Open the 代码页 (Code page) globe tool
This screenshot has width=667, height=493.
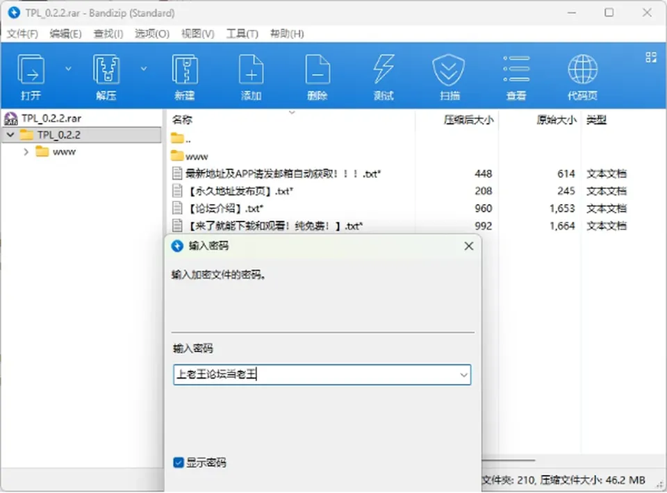pyautogui.click(x=583, y=76)
